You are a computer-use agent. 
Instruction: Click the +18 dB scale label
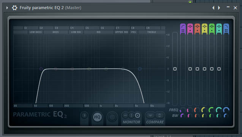point(168,35)
